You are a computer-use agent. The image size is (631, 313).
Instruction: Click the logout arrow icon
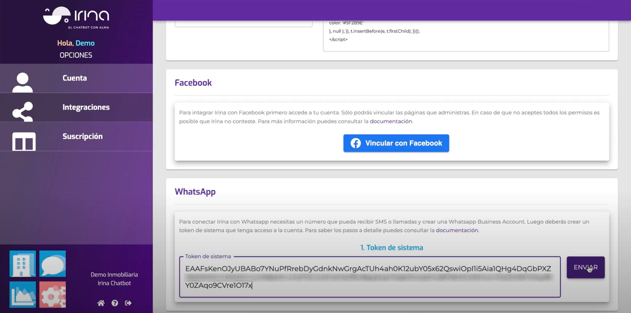tap(128, 303)
